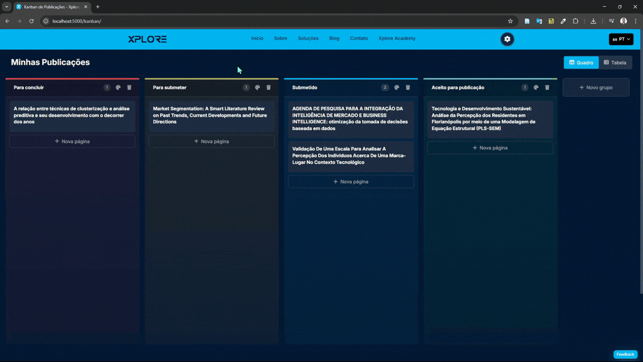Open the BR PT language dropdown
Viewport: 643px width, 362px height.
coord(621,39)
